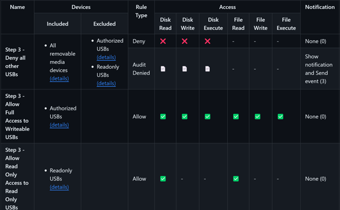Toggle File Read checkmark for Read Only USBs
Screen dimensions: 340x210
pyautogui.click(x=236, y=179)
